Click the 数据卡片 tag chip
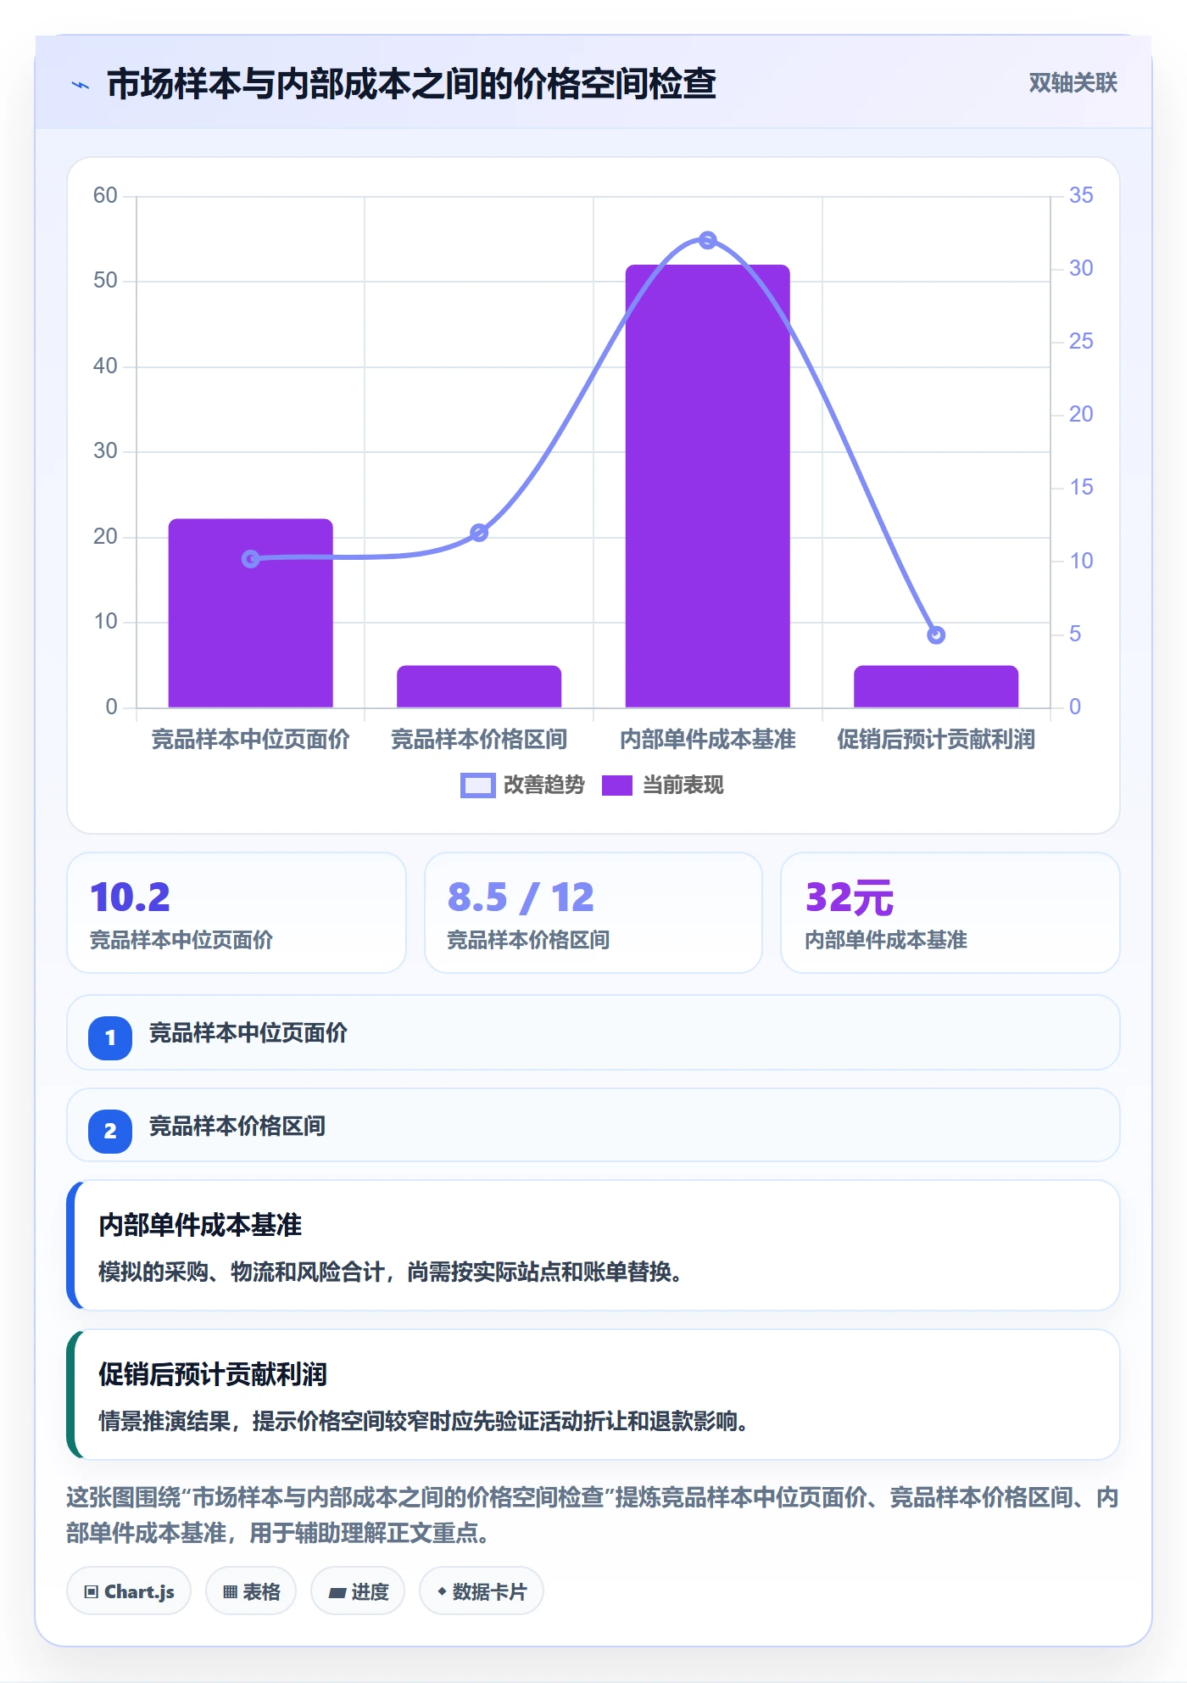 tap(482, 1591)
